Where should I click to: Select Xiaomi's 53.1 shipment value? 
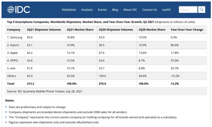click(x=29, y=45)
